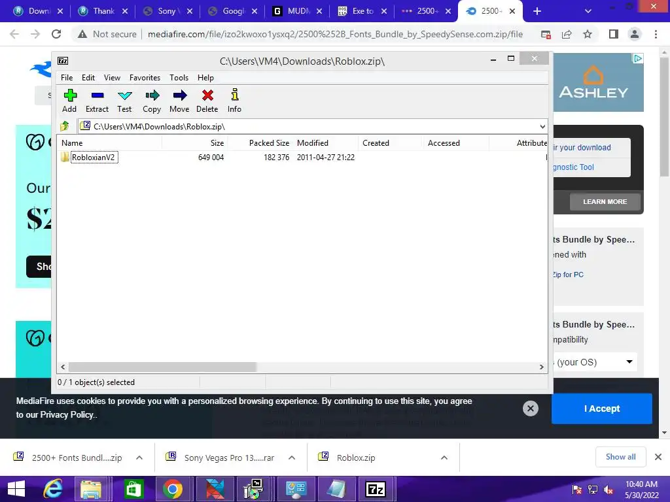Open a new Chrome tab

point(537,11)
